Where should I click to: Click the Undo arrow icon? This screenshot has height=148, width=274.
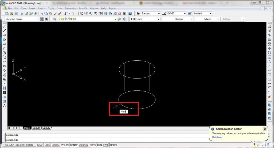pyautogui.click(x=66, y=13)
